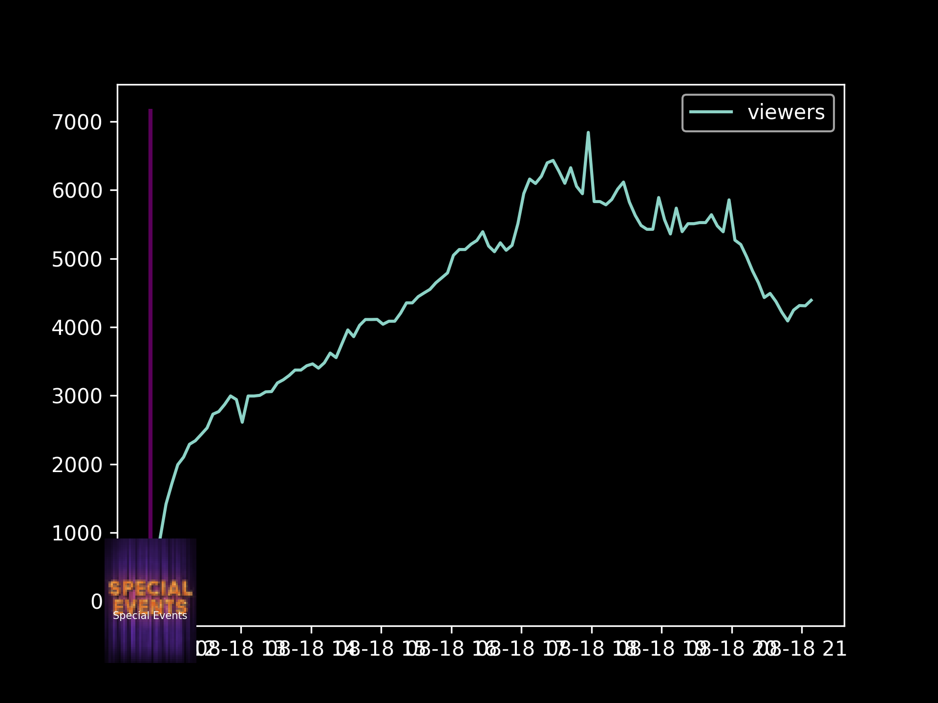Click the highest peak of viewers line
This screenshot has height=703, width=938.
(x=588, y=132)
